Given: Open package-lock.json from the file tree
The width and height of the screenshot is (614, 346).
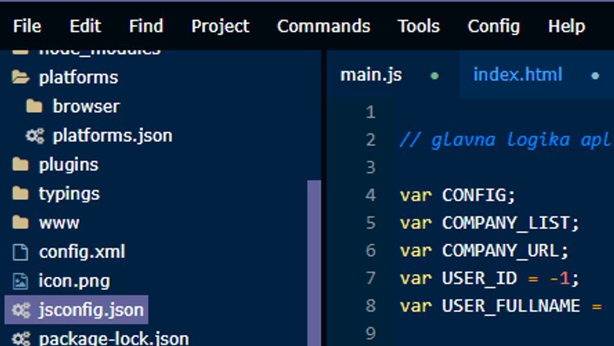Looking at the screenshot, I should 113,338.
